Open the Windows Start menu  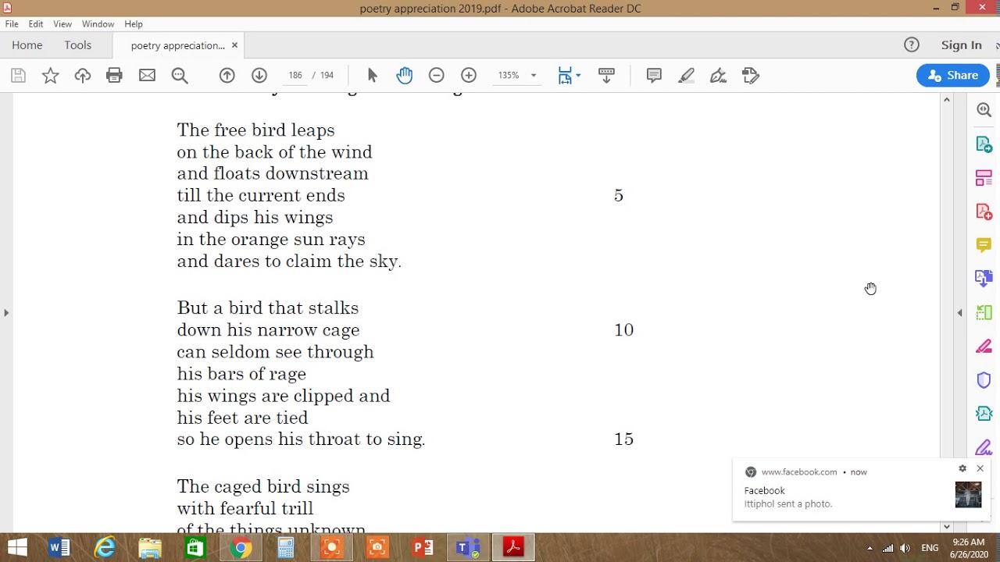pyautogui.click(x=17, y=548)
